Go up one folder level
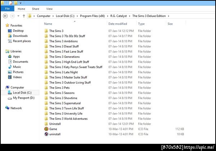Image resolution: width=216 pixels, height=151 pixels. coord(24,16)
